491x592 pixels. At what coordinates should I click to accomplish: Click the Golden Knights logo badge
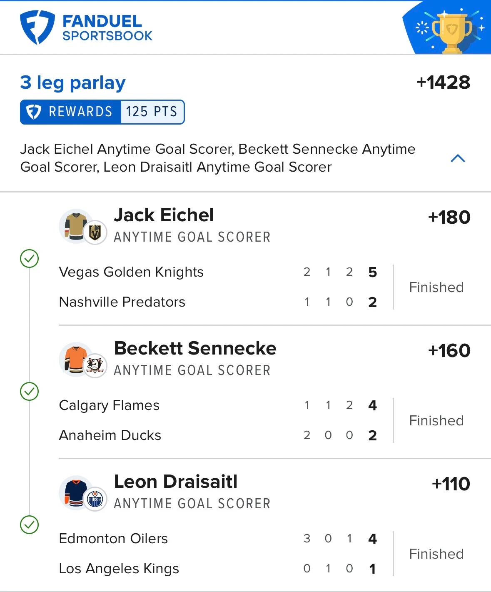point(95,232)
